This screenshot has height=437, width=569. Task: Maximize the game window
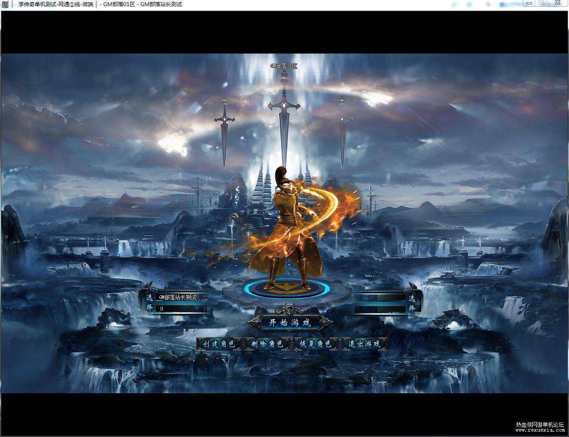click(542, 3)
